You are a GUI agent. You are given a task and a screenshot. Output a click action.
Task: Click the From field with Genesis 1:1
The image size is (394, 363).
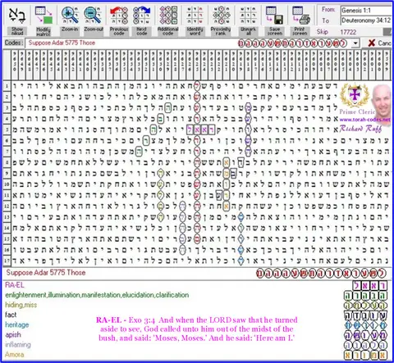[x=366, y=11]
